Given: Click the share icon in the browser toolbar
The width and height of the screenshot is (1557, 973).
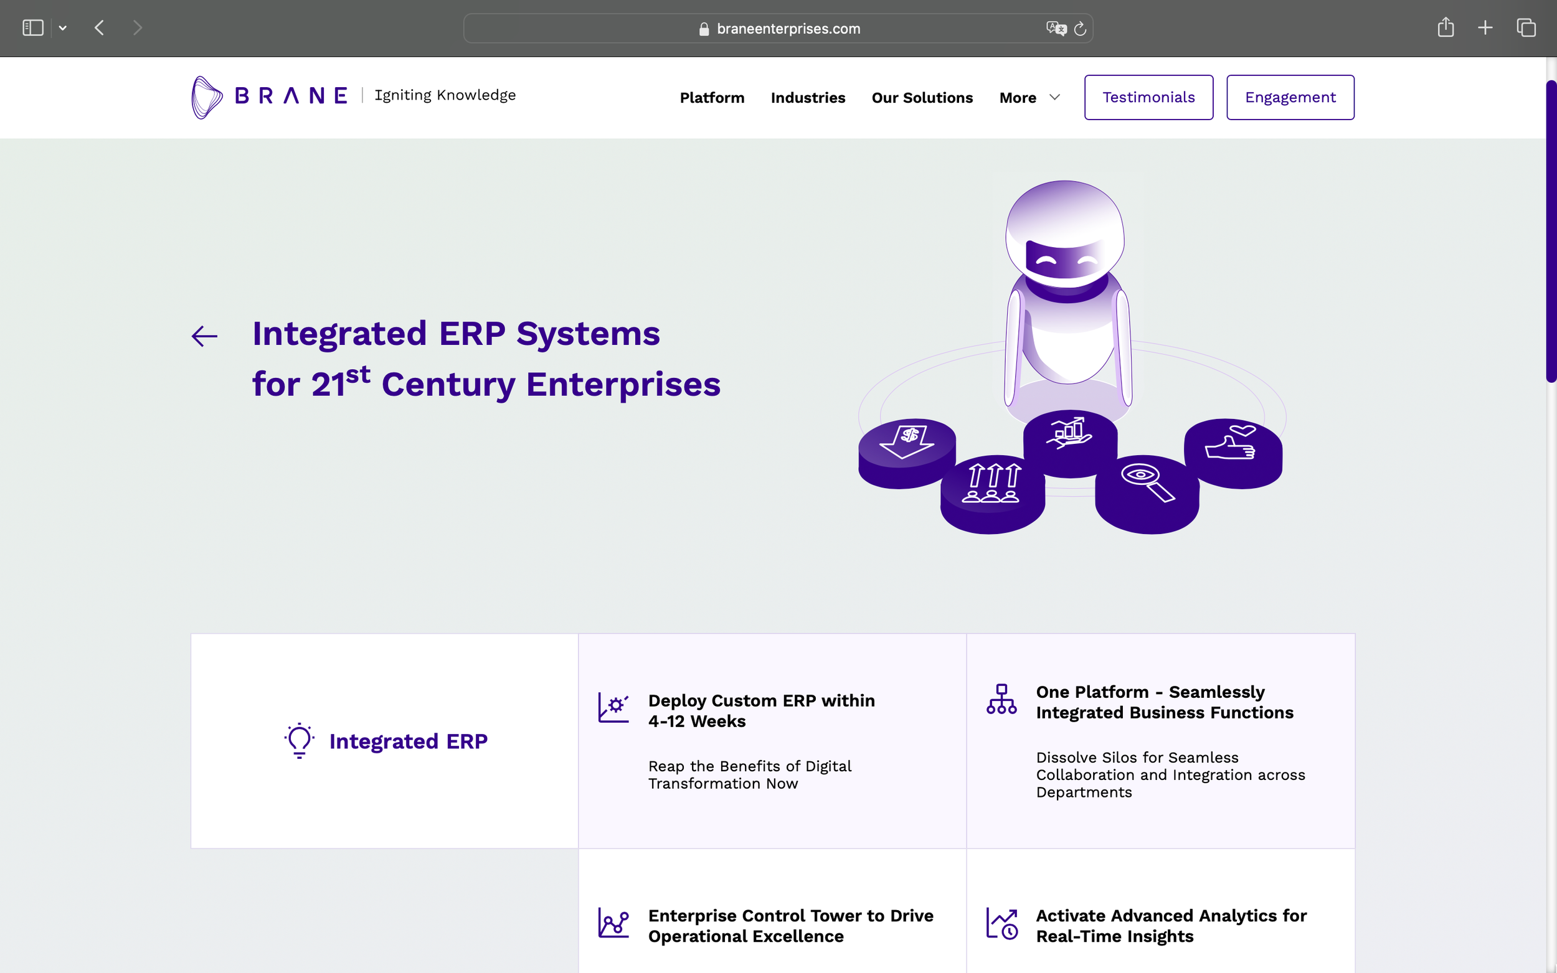Looking at the screenshot, I should (x=1446, y=27).
